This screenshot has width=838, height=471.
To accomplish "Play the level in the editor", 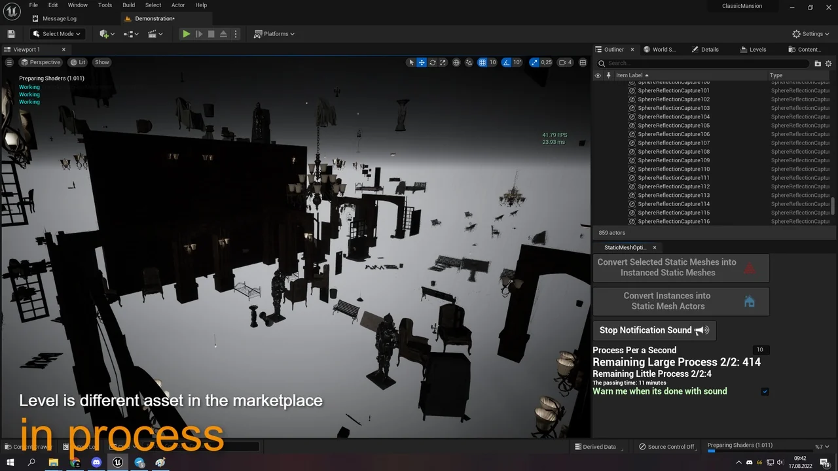I will coord(186,33).
